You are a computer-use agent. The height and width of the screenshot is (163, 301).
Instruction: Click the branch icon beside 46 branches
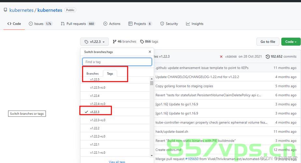point(114,41)
